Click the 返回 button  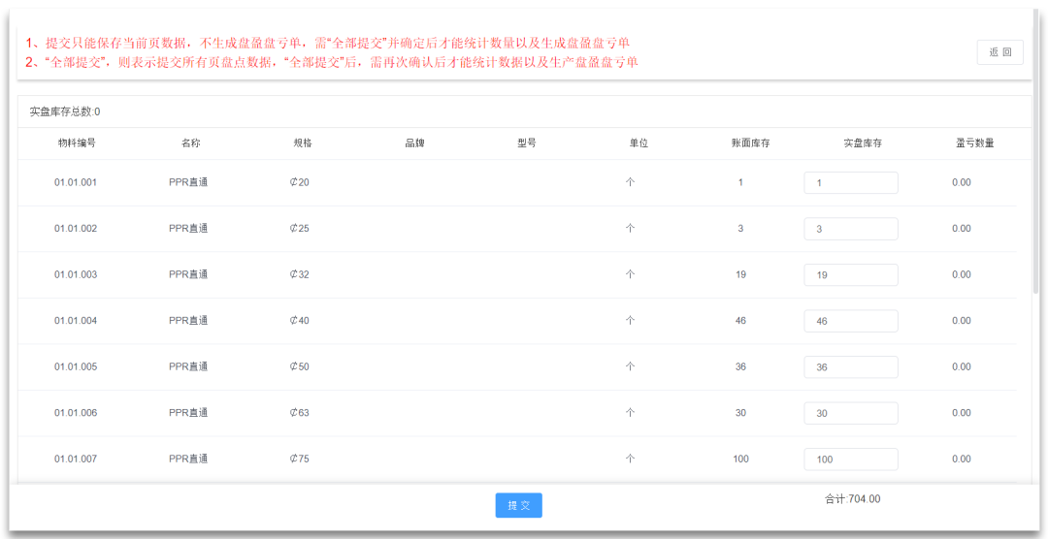click(x=999, y=52)
